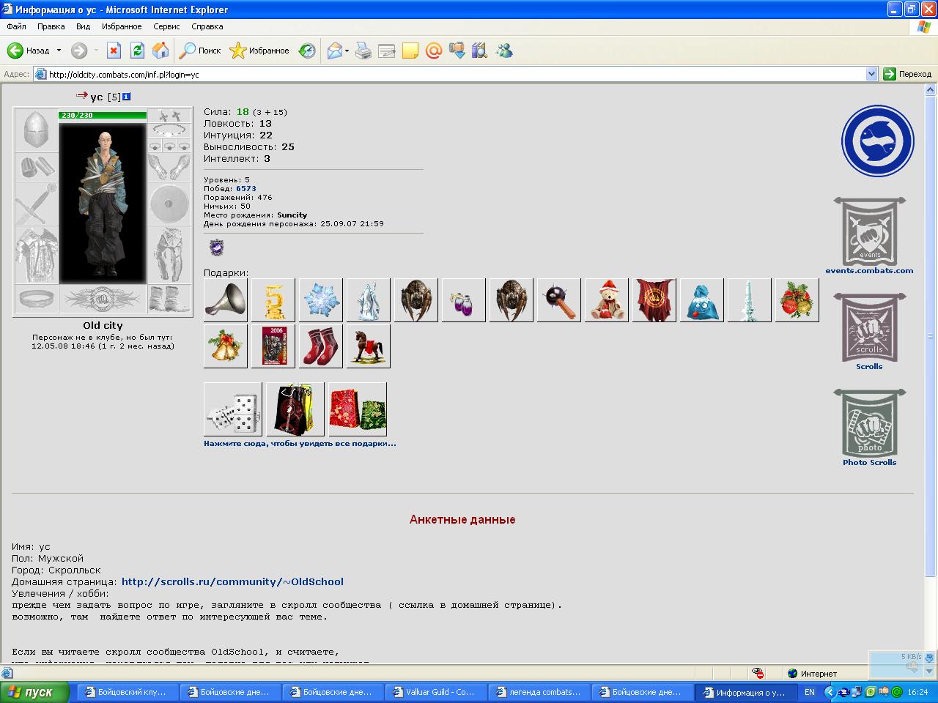Click the Mail envelope icon
938x703 pixels.
click(335, 51)
